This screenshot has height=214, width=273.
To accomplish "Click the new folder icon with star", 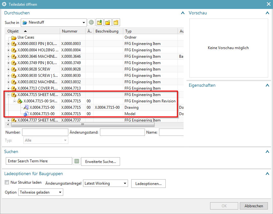I will click(108, 23).
